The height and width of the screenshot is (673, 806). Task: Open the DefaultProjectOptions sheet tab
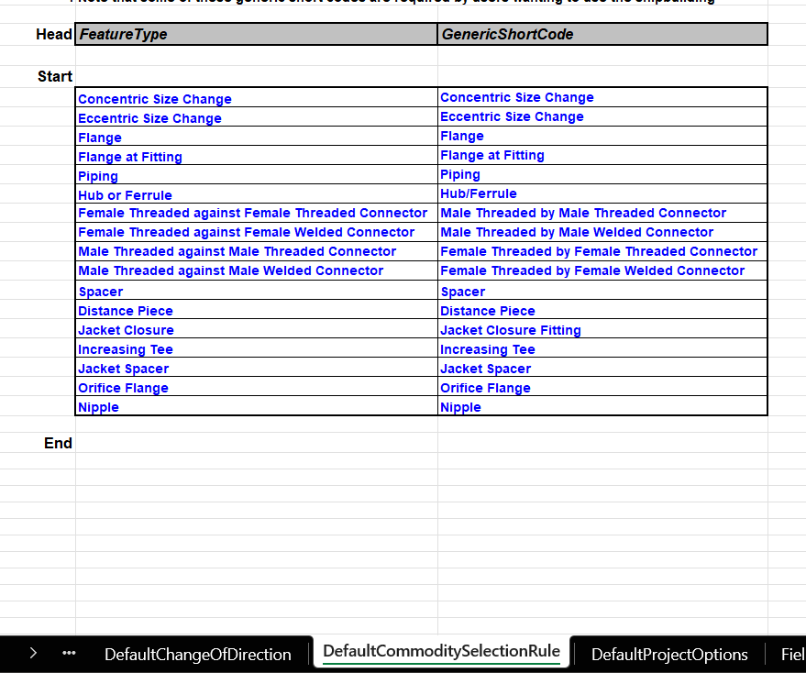coord(669,655)
